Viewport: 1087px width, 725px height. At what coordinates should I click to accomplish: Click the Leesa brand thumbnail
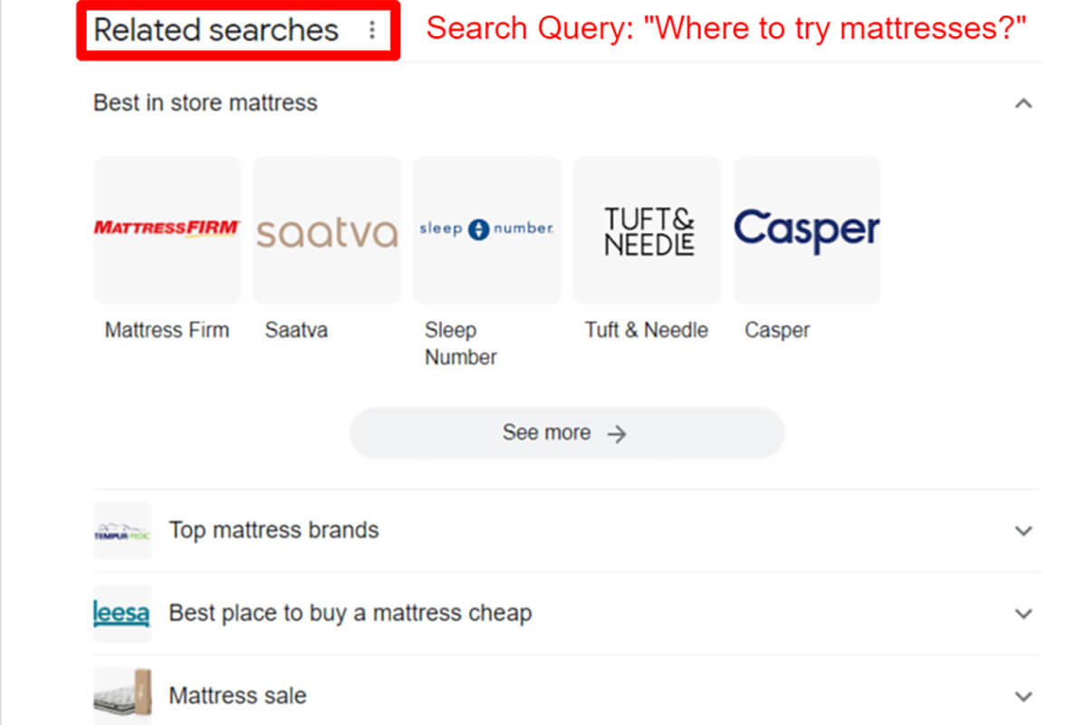[x=122, y=613]
